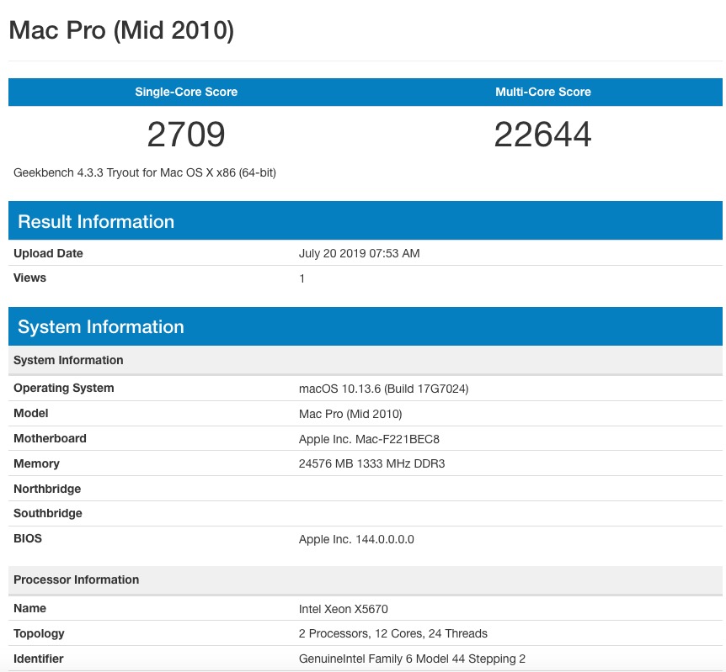The width and height of the screenshot is (726, 672).
Task: Click the BIOS label
Action: [27, 538]
